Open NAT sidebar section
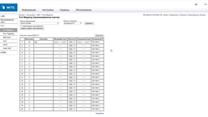 pos(9,26)
